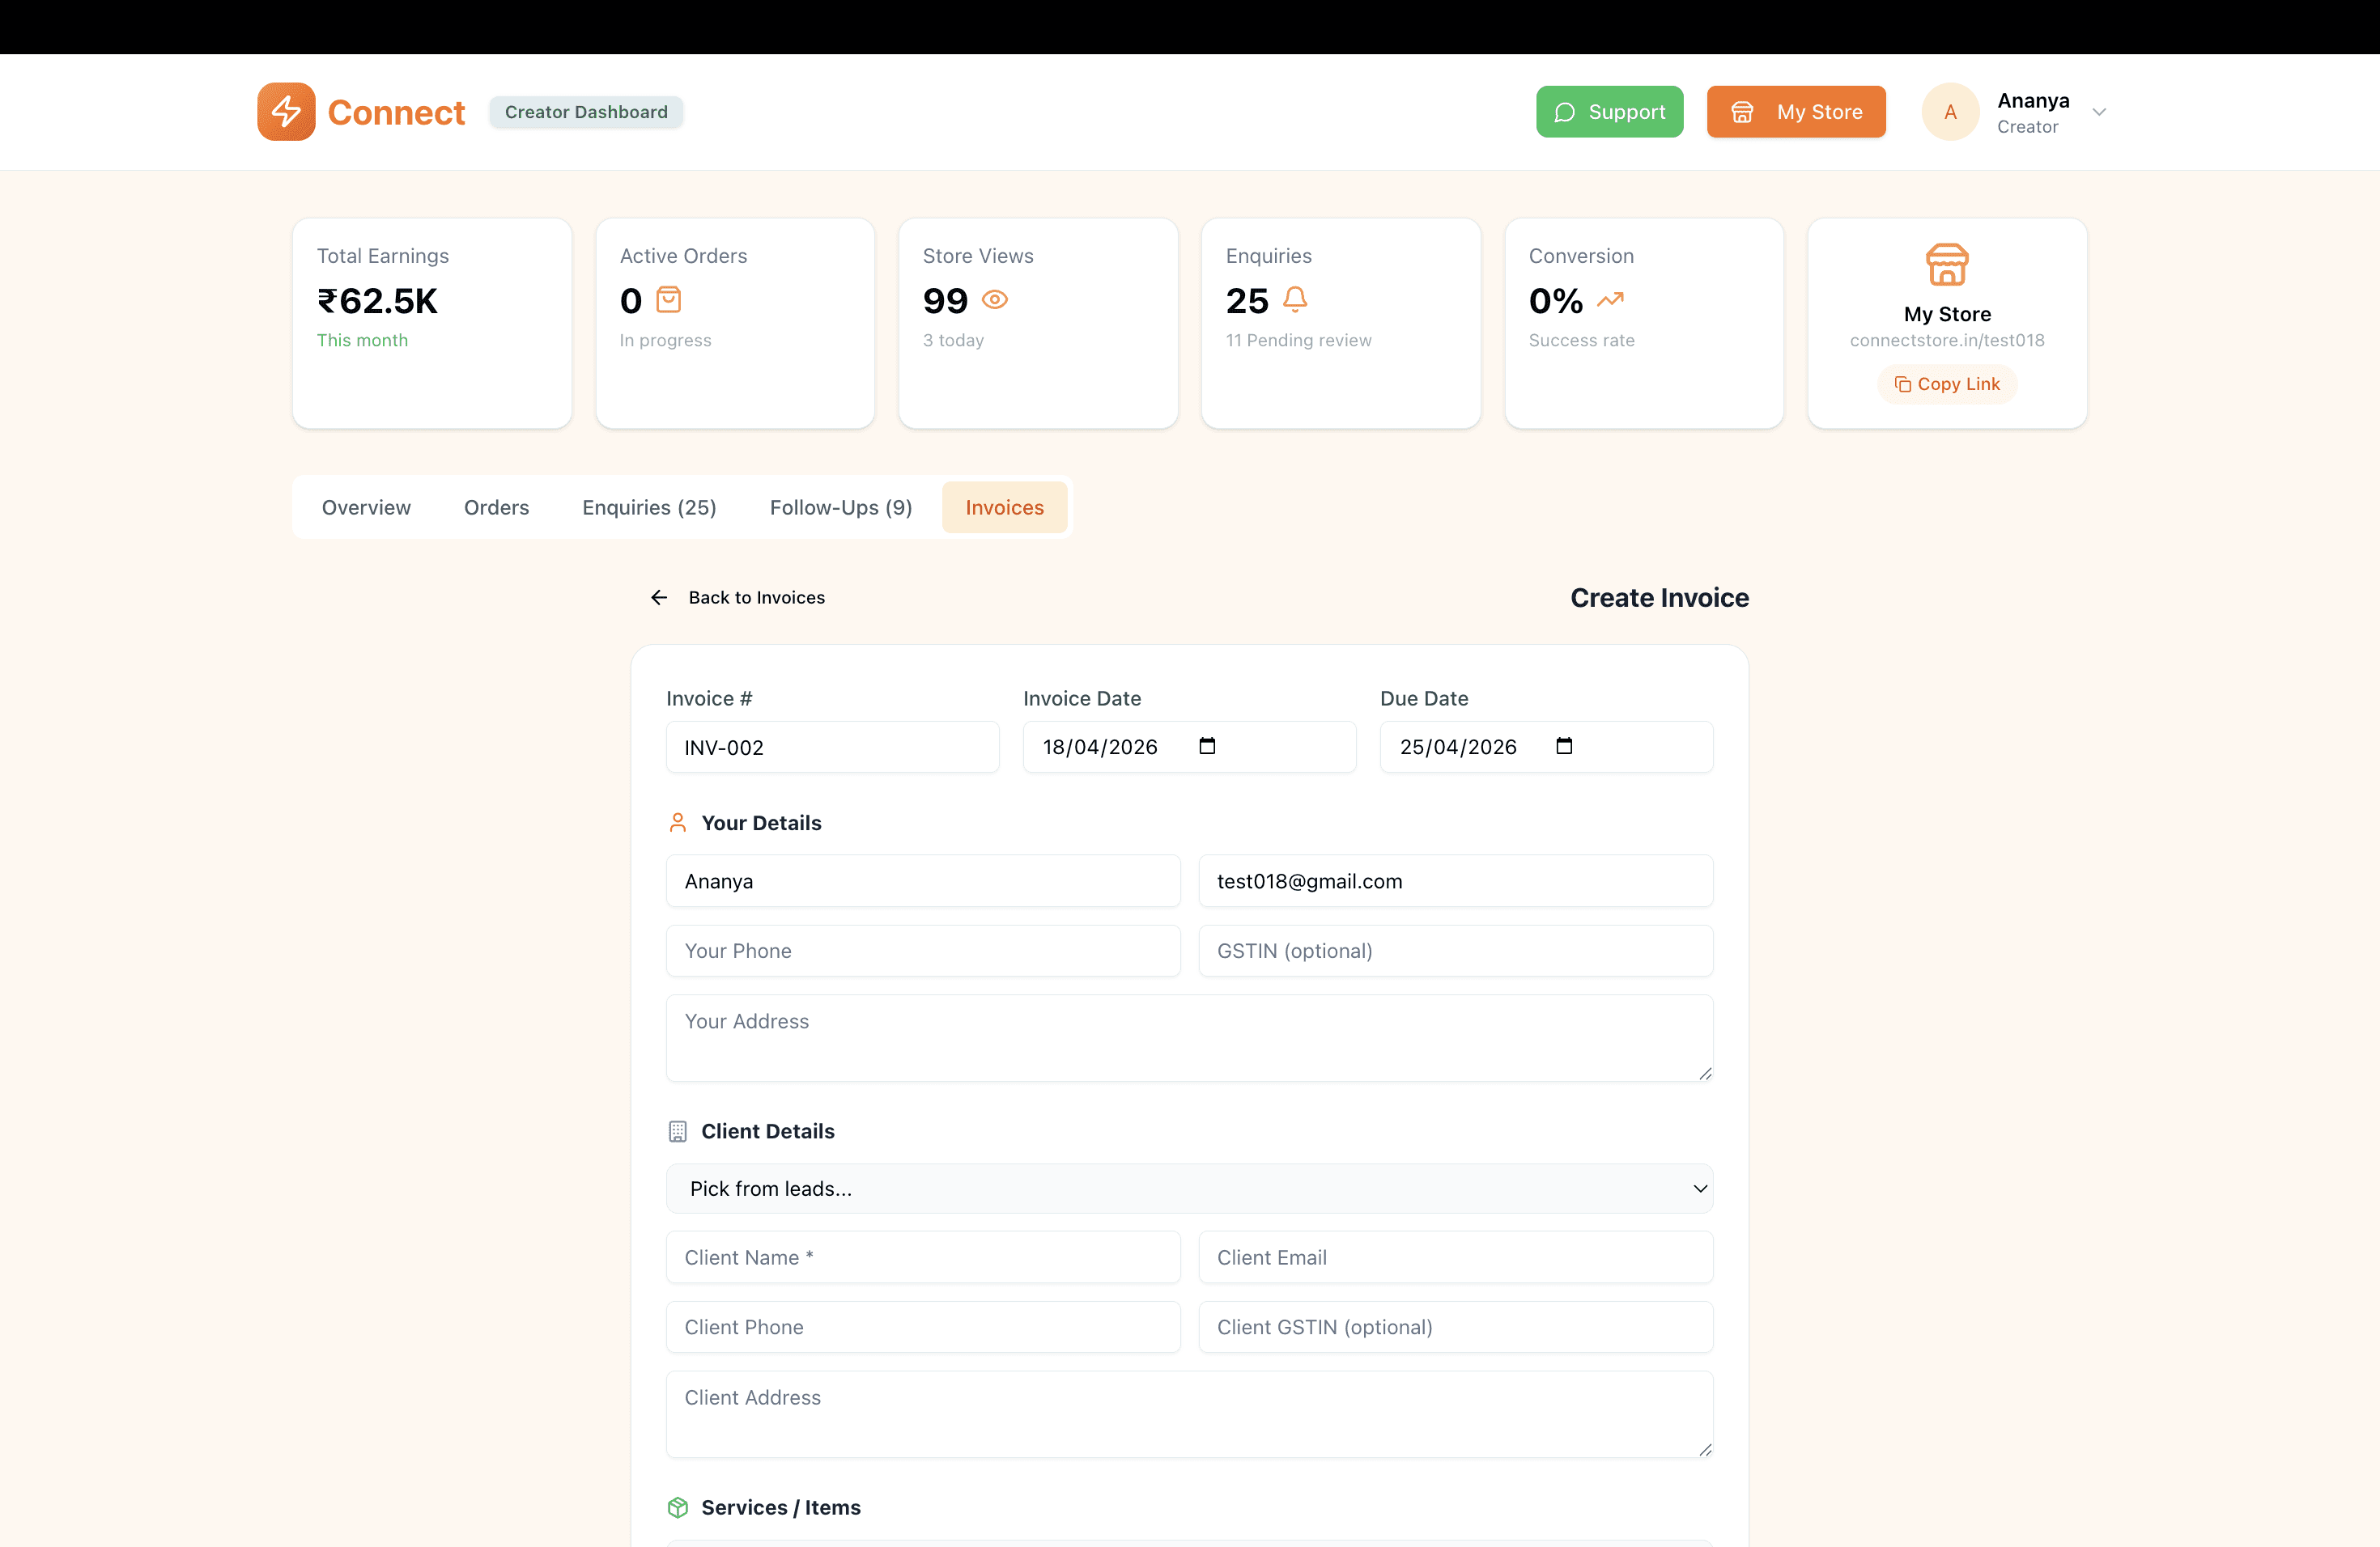The image size is (2380, 1547).
Task: Focus the Client Name input field
Action: click(x=922, y=1257)
